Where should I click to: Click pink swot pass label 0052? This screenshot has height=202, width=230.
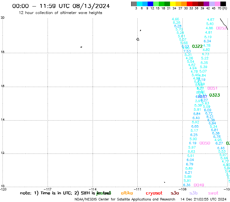point(222,28)
